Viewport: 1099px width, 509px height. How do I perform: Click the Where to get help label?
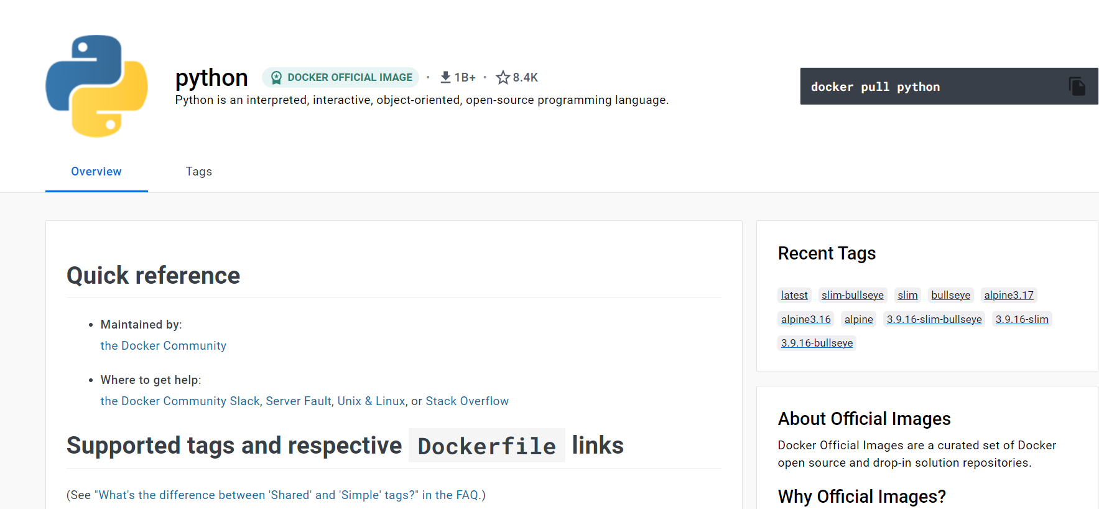point(151,380)
